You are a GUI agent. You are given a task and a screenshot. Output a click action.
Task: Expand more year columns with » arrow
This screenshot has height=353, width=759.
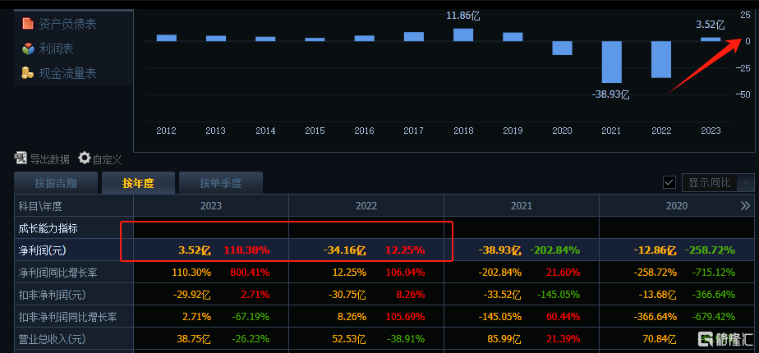(745, 206)
